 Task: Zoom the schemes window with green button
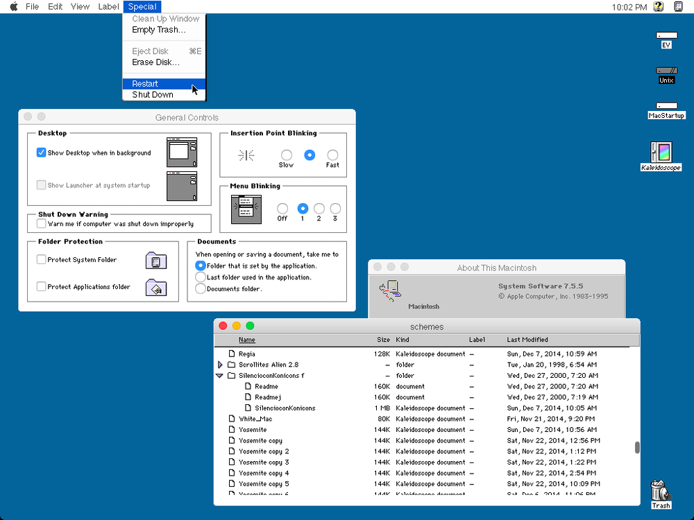pos(250,326)
